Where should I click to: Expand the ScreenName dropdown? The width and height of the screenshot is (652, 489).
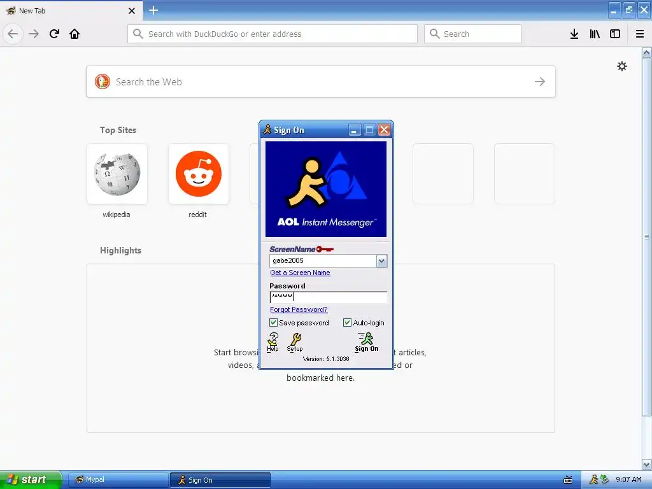381,261
